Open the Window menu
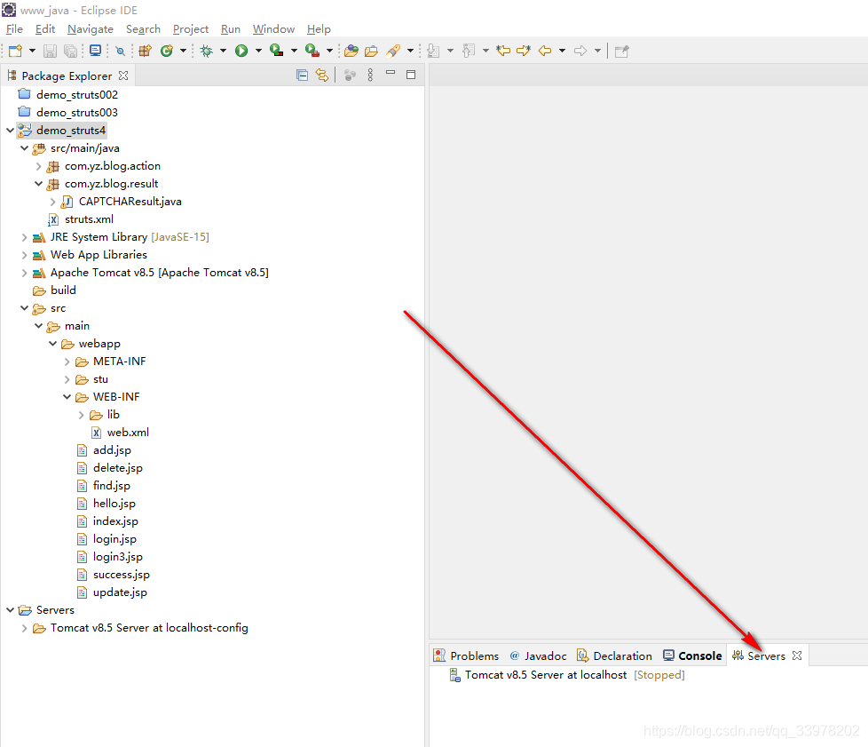The image size is (868, 747). point(273,28)
